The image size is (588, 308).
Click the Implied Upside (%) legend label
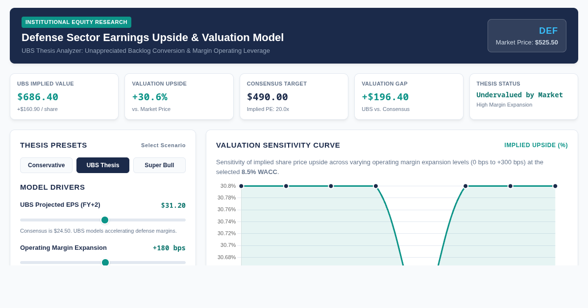pyautogui.click(x=536, y=145)
